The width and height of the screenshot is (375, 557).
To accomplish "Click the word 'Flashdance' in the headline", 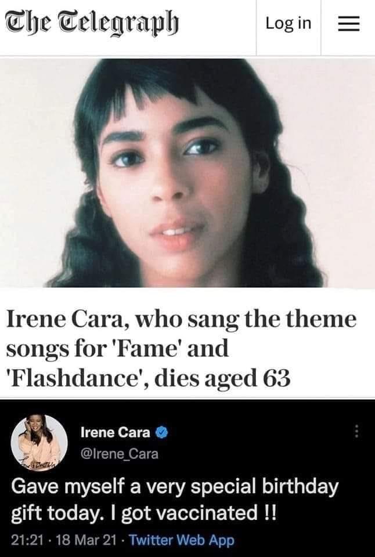I will coord(74,379).
